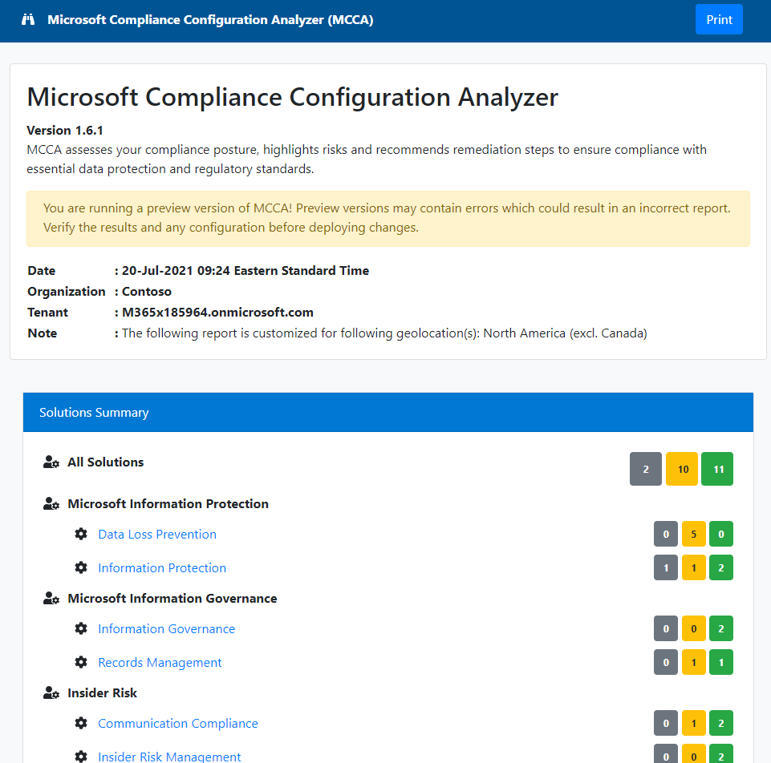Click gear icon beside Information Protection

pyautogui.click(x=81, y=567)
